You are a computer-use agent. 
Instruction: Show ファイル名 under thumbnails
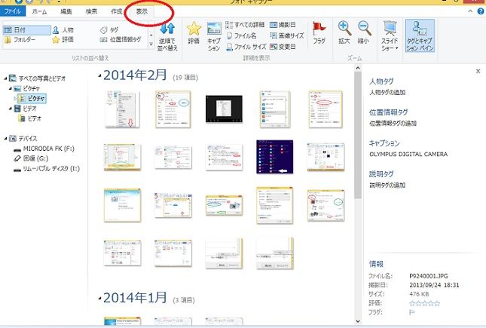[x=242, y=35]
